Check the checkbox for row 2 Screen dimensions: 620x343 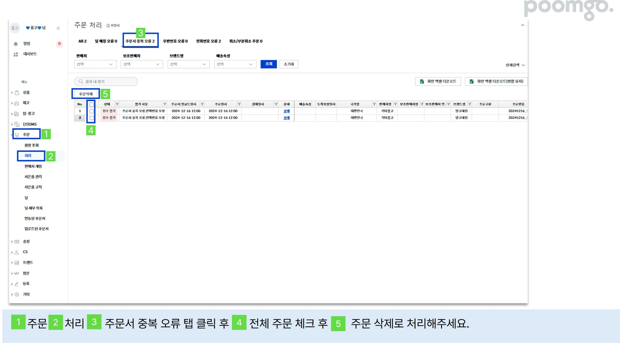(91, 118)
